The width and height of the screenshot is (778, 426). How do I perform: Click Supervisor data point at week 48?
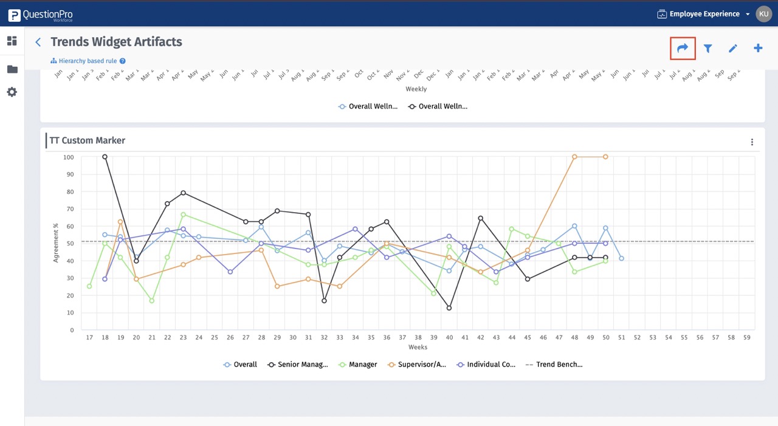click(x=574, y=157)
